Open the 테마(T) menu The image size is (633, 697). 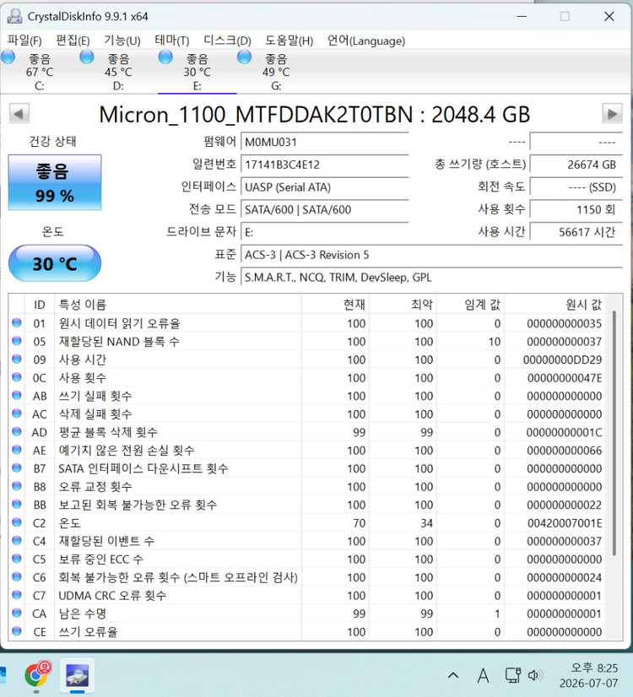172,41
